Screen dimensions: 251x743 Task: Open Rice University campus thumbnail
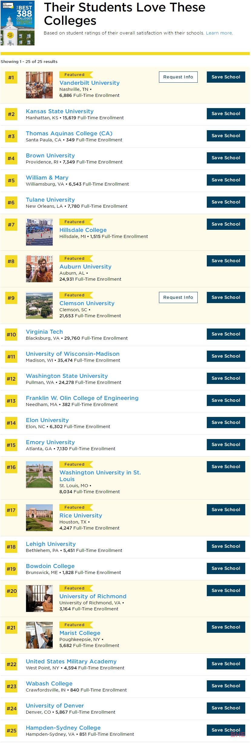point(39,518)
